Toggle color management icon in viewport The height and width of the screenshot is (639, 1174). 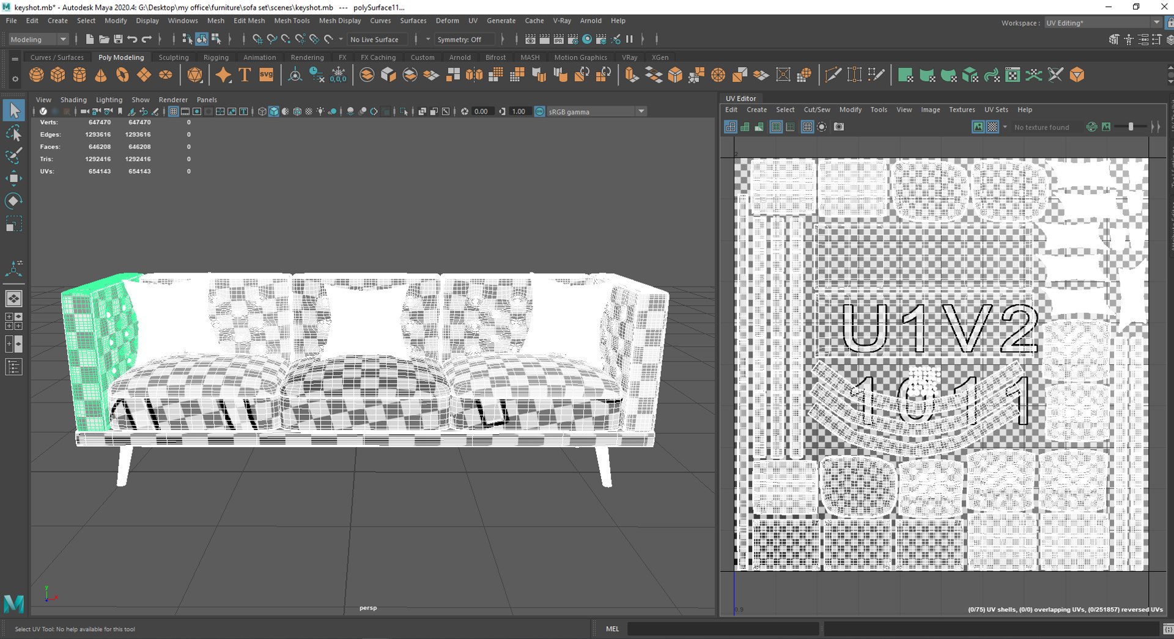[540, 112]
